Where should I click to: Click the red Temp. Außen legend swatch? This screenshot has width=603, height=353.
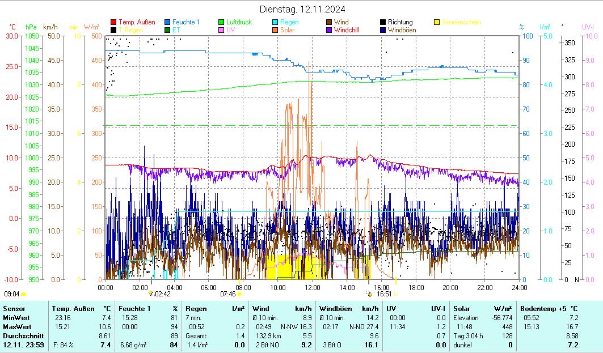point(114,23)
